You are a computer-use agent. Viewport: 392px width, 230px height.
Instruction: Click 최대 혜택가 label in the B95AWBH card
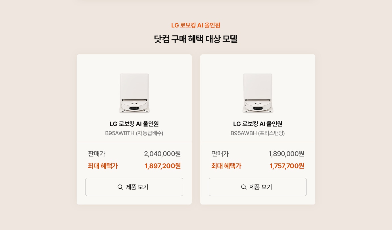(226, 166)
